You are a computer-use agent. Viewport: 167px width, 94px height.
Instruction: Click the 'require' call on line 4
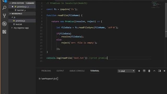point(64,9)
